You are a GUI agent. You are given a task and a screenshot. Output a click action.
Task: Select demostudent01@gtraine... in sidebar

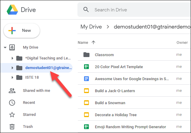(49, 68)
